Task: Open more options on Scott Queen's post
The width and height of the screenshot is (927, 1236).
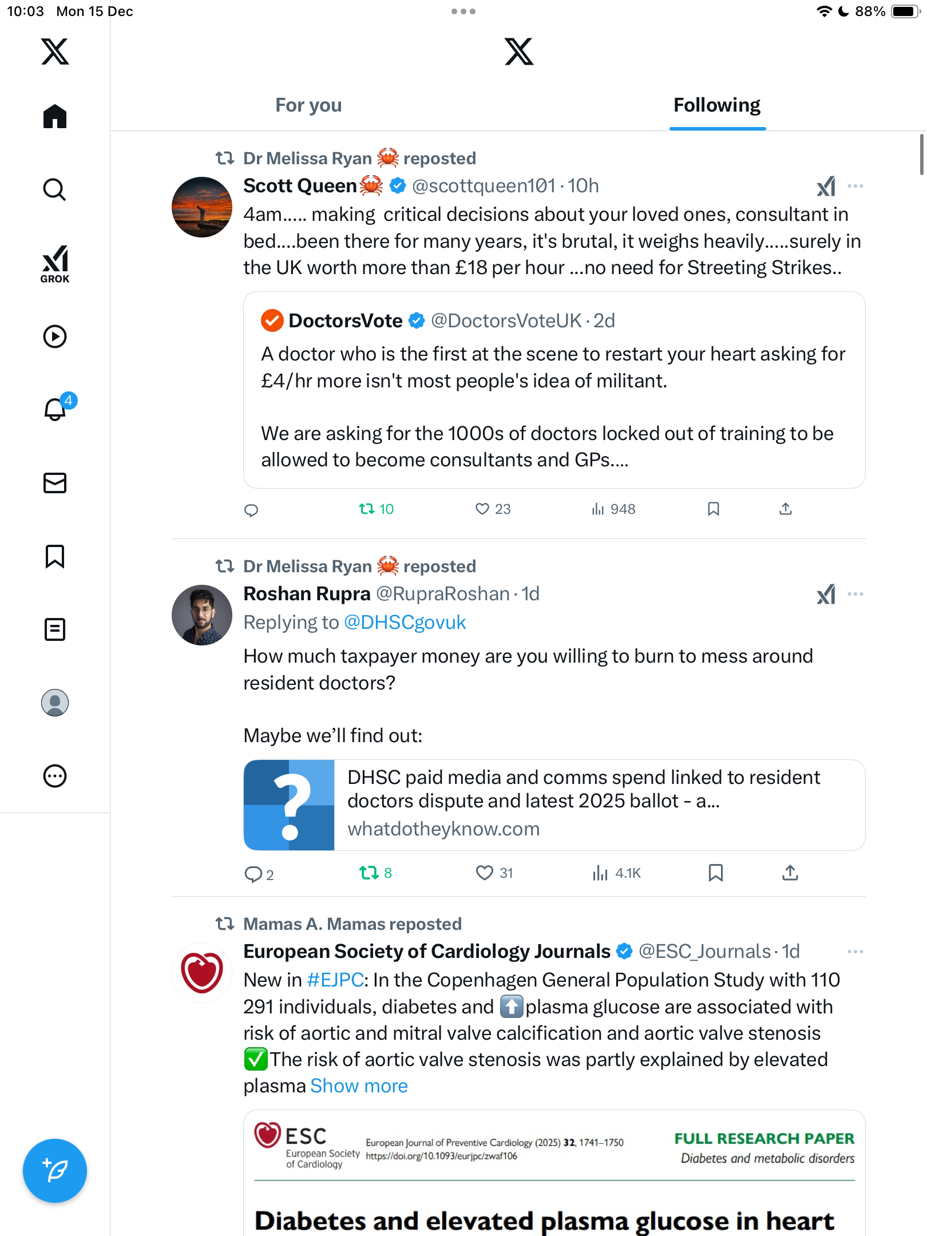Action: point(855,186)
